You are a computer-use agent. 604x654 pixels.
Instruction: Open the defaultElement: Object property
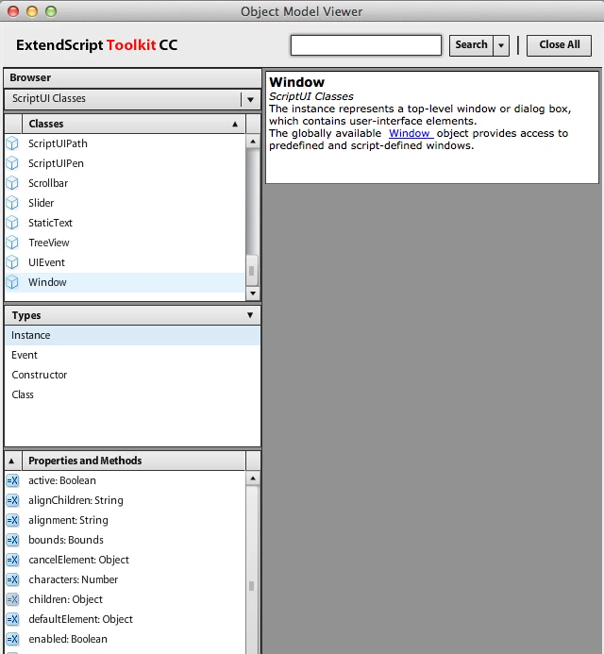[126, 619]
